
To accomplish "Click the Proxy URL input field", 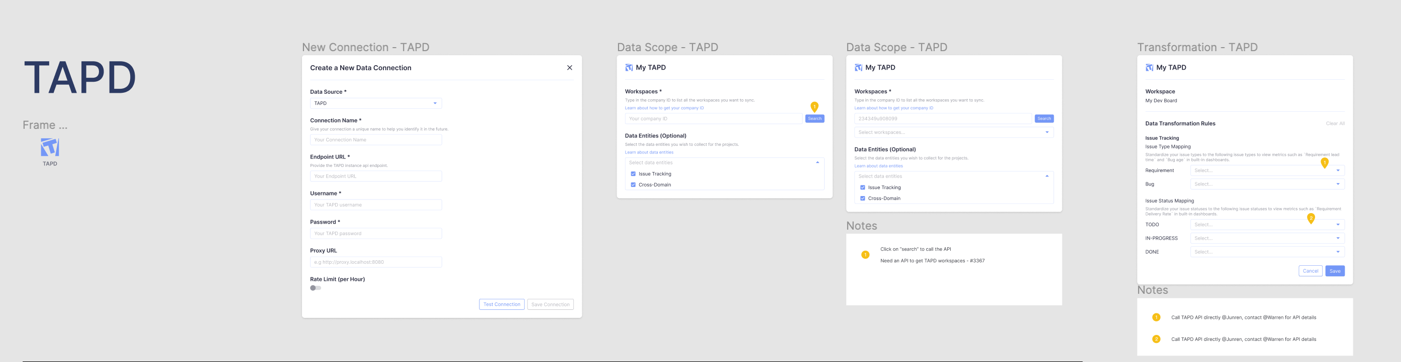I will coord(376,262).
